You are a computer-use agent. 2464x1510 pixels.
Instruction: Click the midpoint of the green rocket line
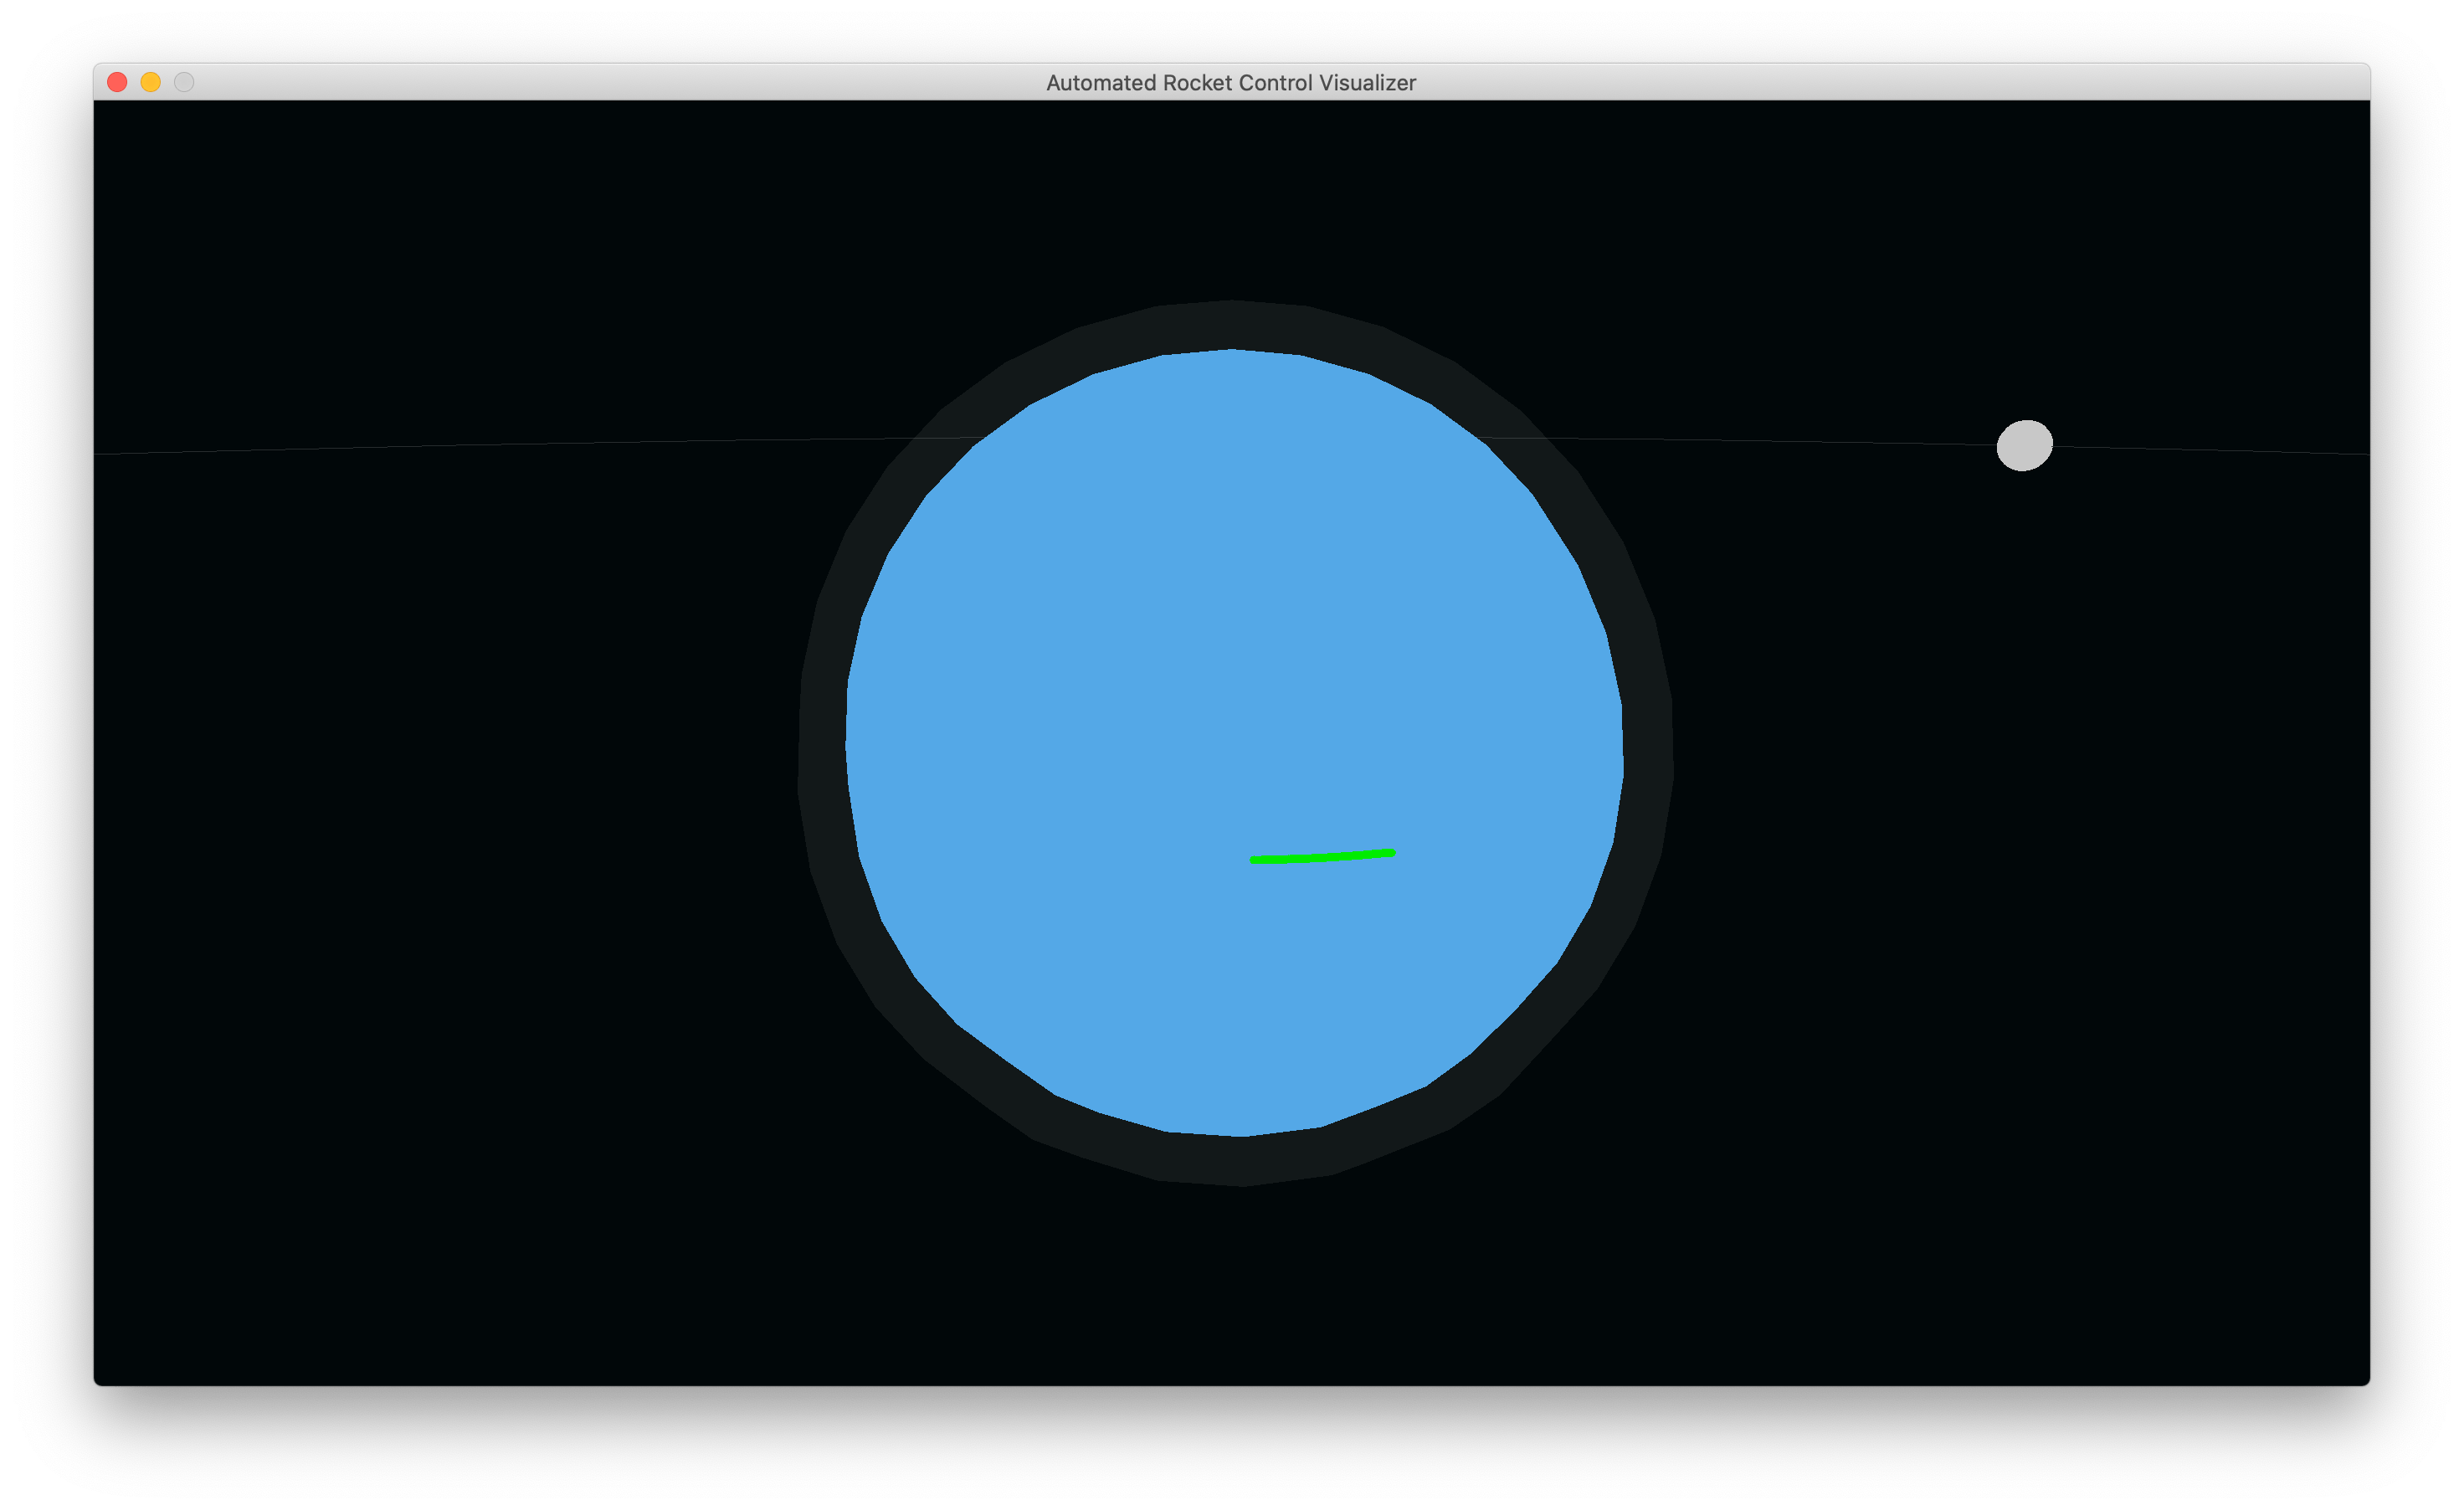[1323, 856]
